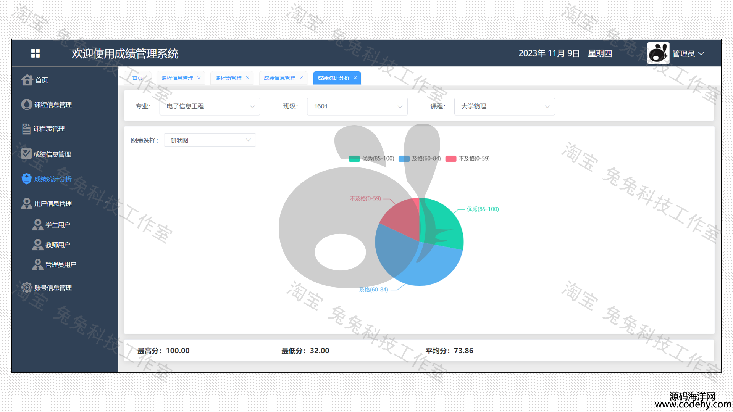
Task: Toggle the 不及格(0-59) legend swatch
Action: (x=451, y=159)
